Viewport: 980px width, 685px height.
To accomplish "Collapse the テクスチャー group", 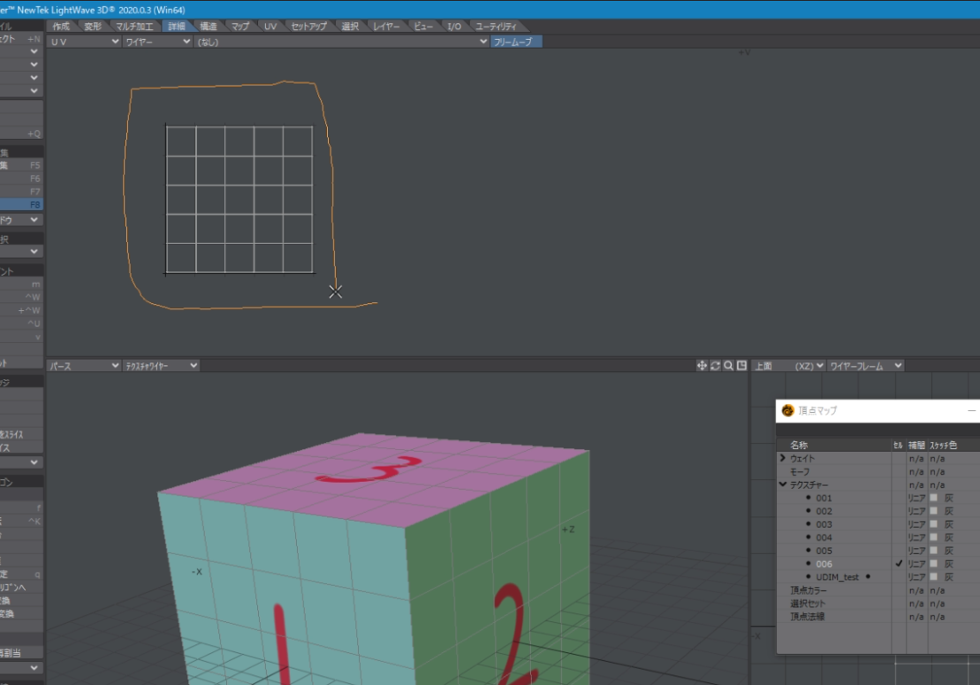I will 783,484.
